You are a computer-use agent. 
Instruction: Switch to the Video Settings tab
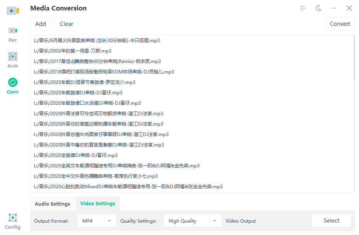97,203
